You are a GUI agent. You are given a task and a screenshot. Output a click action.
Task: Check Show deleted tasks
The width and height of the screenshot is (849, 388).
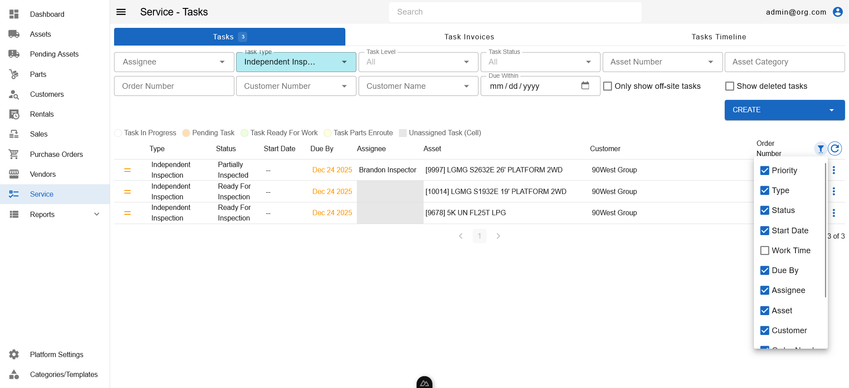(x=730, y=86)
